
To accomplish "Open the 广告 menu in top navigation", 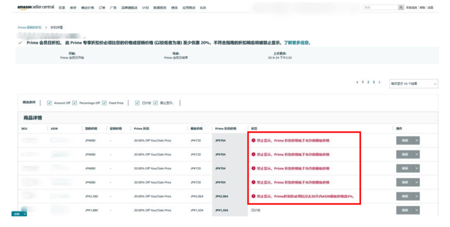I will coord(113,8).
